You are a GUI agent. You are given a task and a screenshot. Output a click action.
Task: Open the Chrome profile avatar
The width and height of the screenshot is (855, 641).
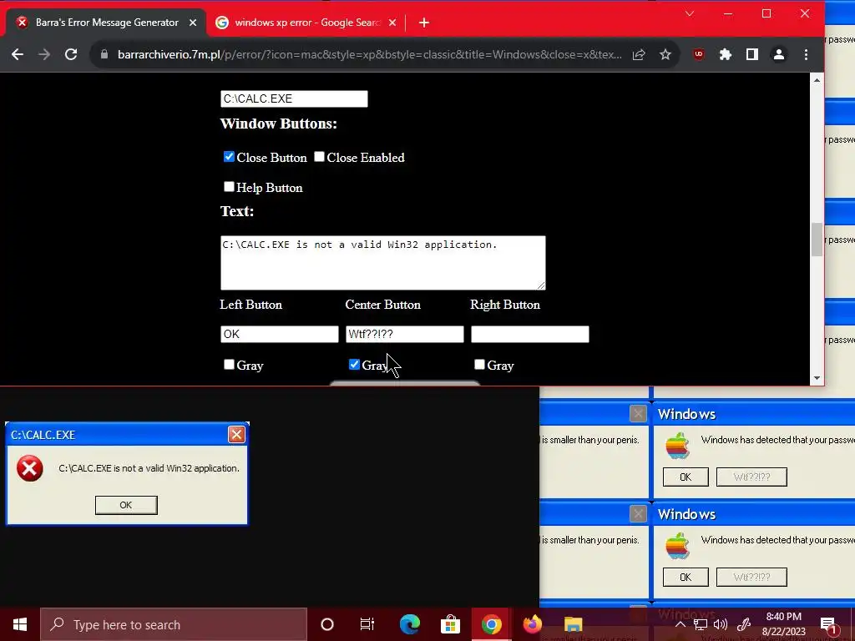point(779,54)
